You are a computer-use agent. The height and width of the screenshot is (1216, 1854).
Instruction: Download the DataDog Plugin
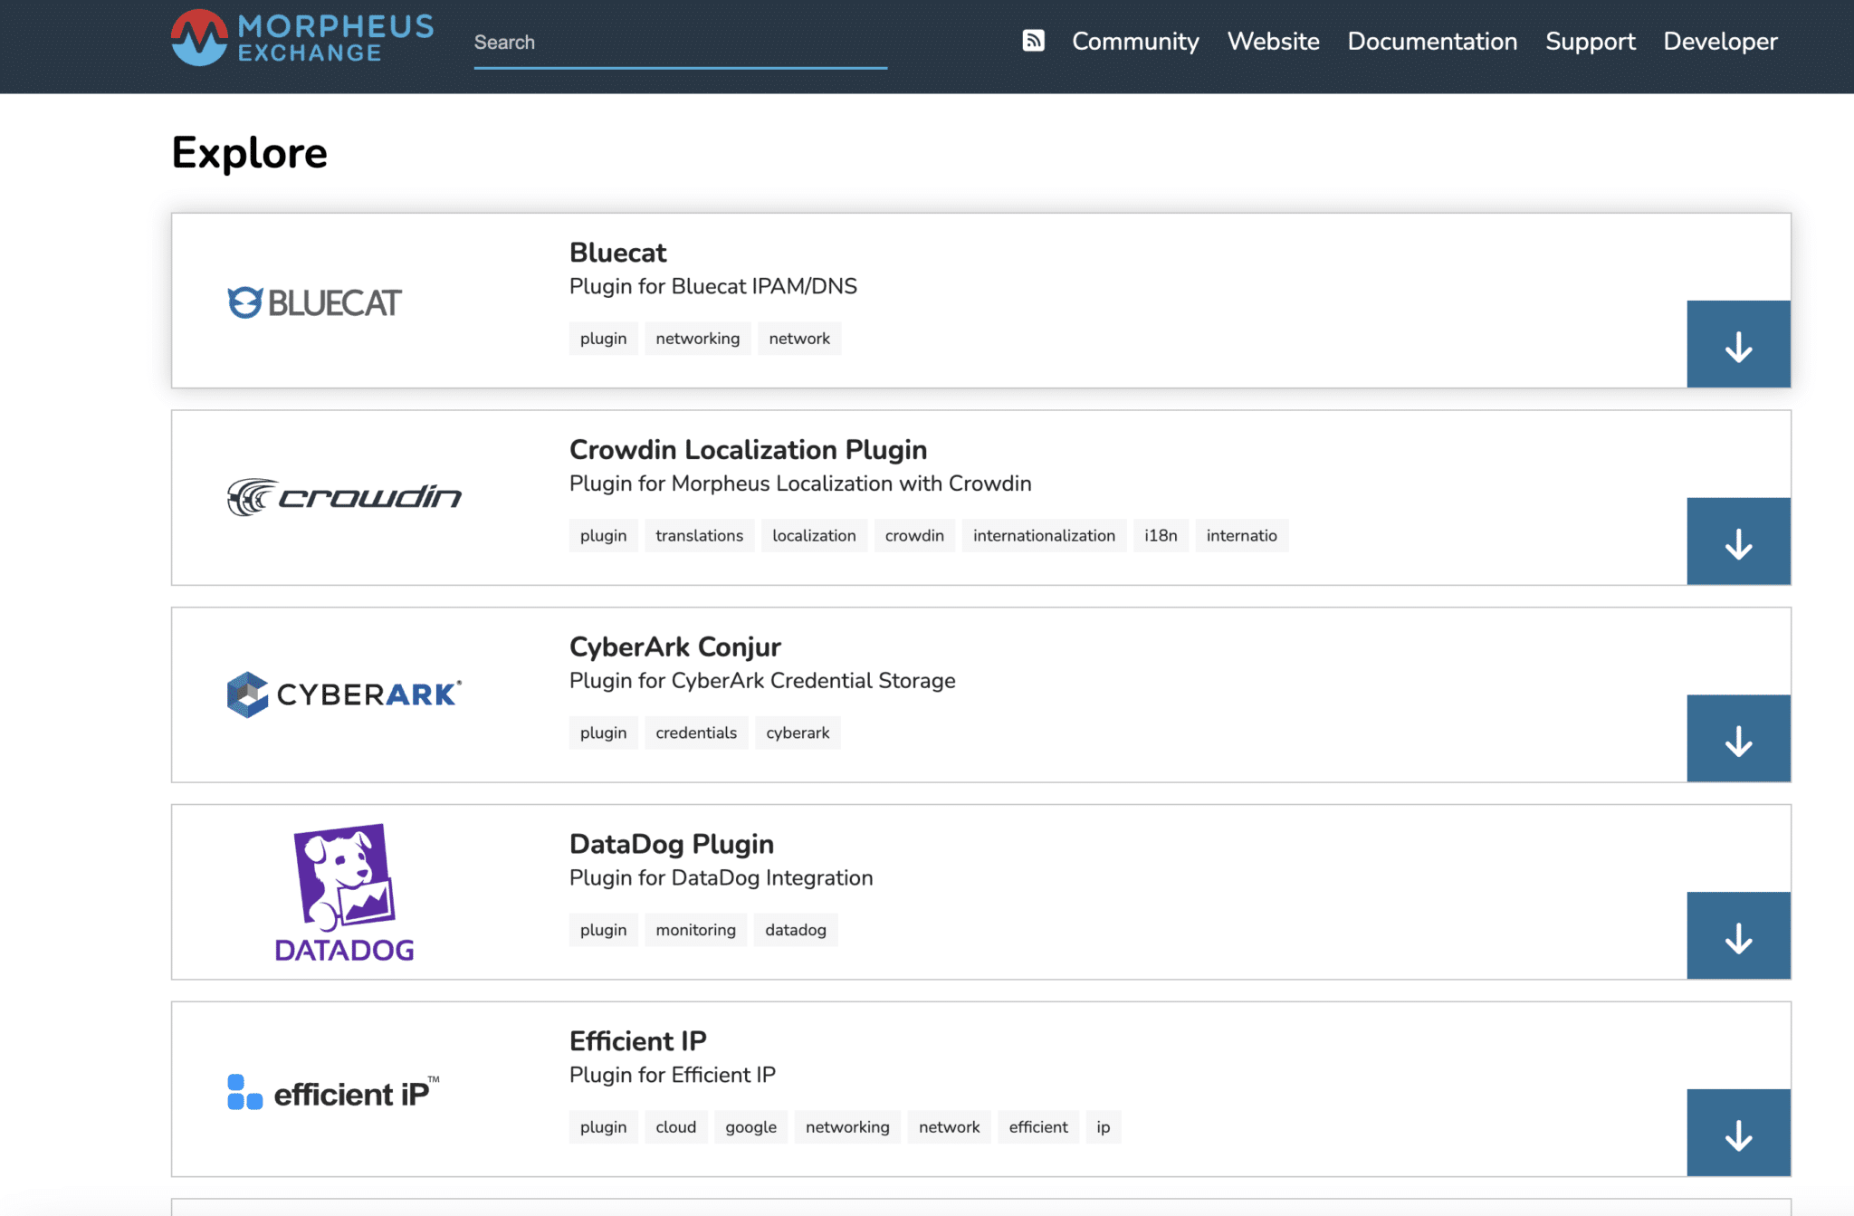point(1737,937)
